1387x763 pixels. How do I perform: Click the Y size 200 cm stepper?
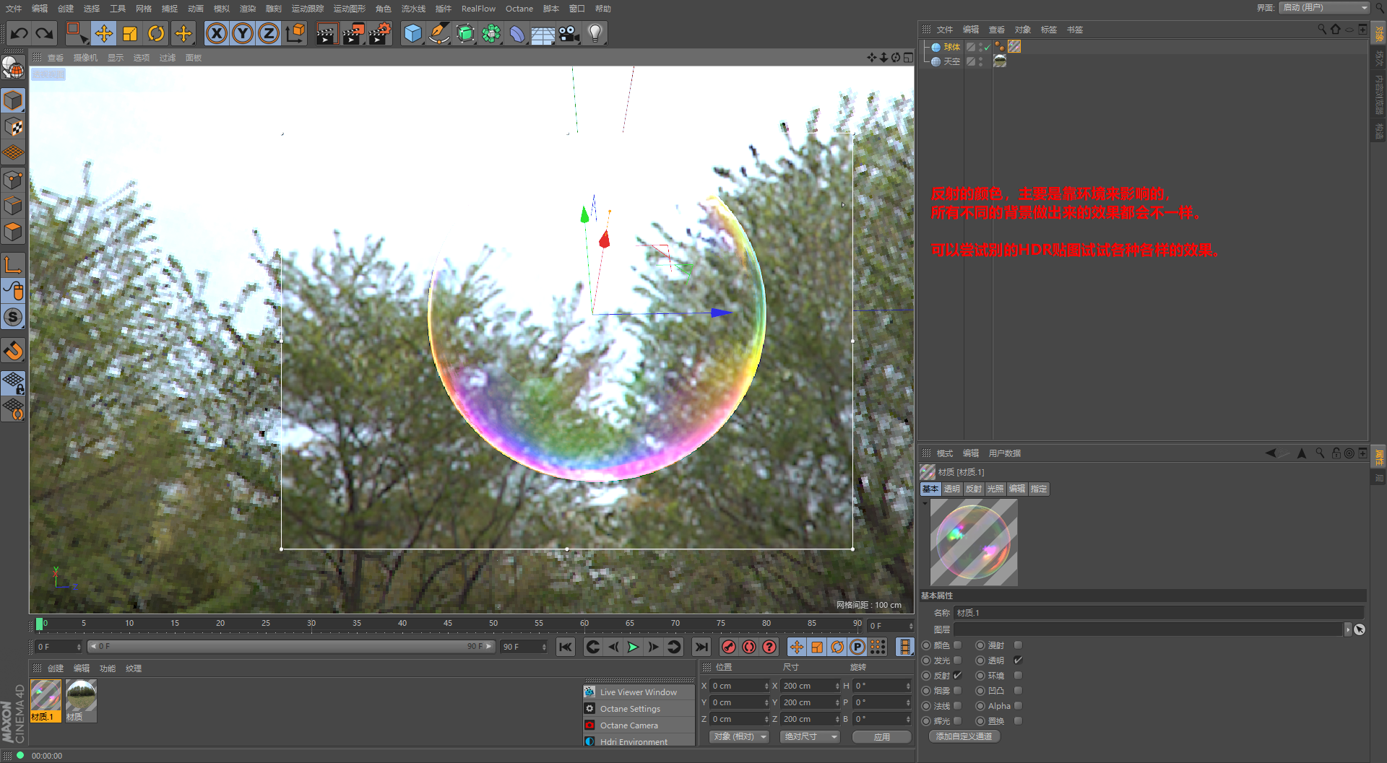[837, 702]
